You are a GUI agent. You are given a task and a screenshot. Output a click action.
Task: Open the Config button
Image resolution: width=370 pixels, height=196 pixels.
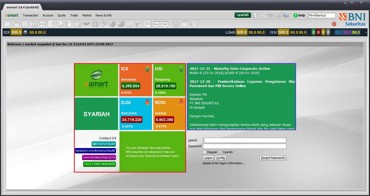220,158
